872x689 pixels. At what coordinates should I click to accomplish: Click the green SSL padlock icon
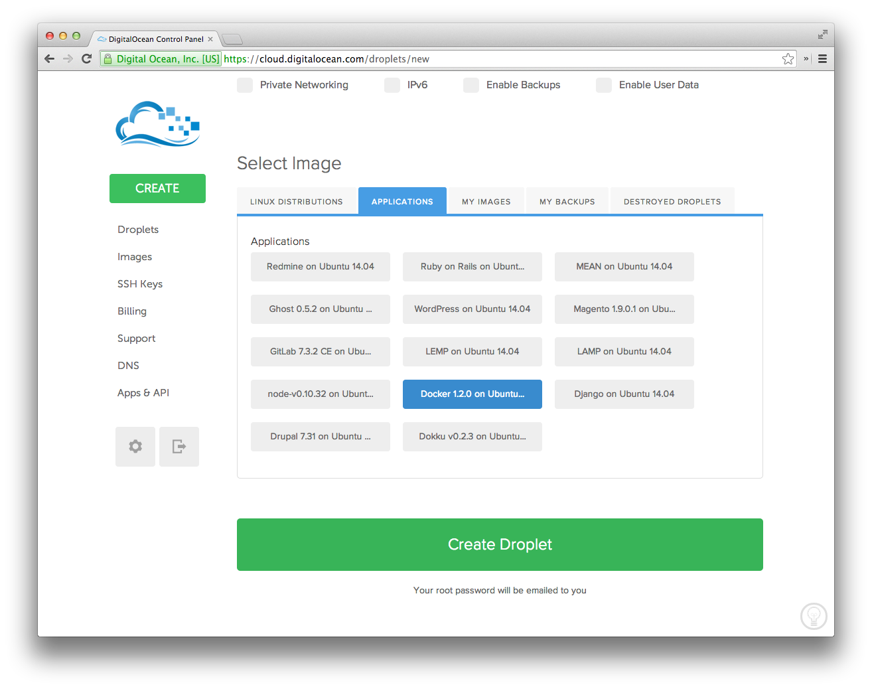coord(108,58)
